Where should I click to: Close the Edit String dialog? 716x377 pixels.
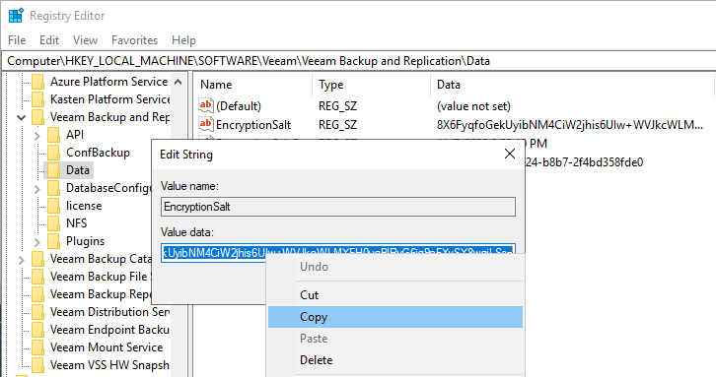(x=510, y=154)
